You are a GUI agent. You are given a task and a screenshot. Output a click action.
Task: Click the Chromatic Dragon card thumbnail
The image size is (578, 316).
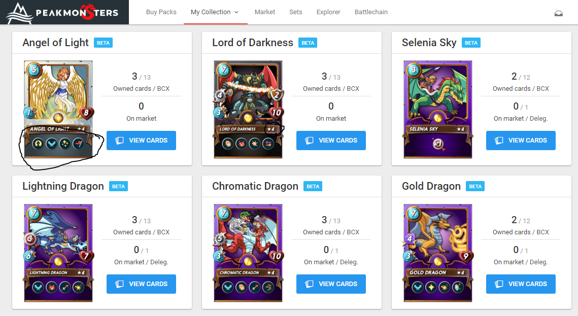tap(248, 253)
